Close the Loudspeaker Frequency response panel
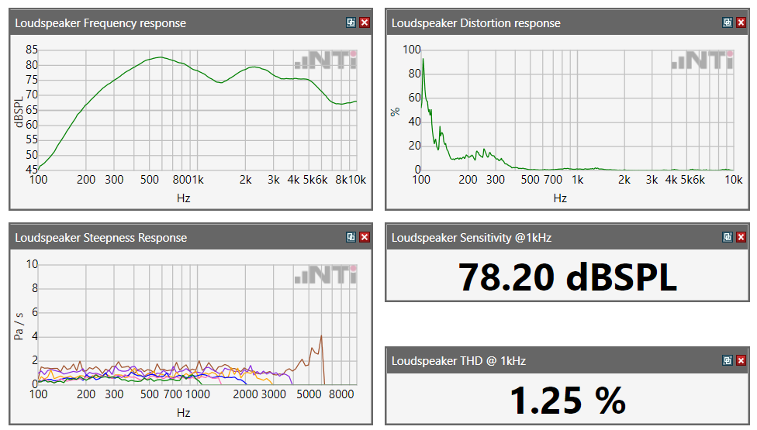The image size is (757, 430). coord(365,22)
